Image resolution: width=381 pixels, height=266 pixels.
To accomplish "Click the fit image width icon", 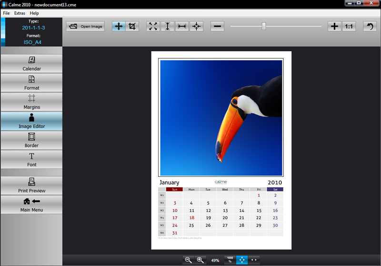I will tap(182, 27).
